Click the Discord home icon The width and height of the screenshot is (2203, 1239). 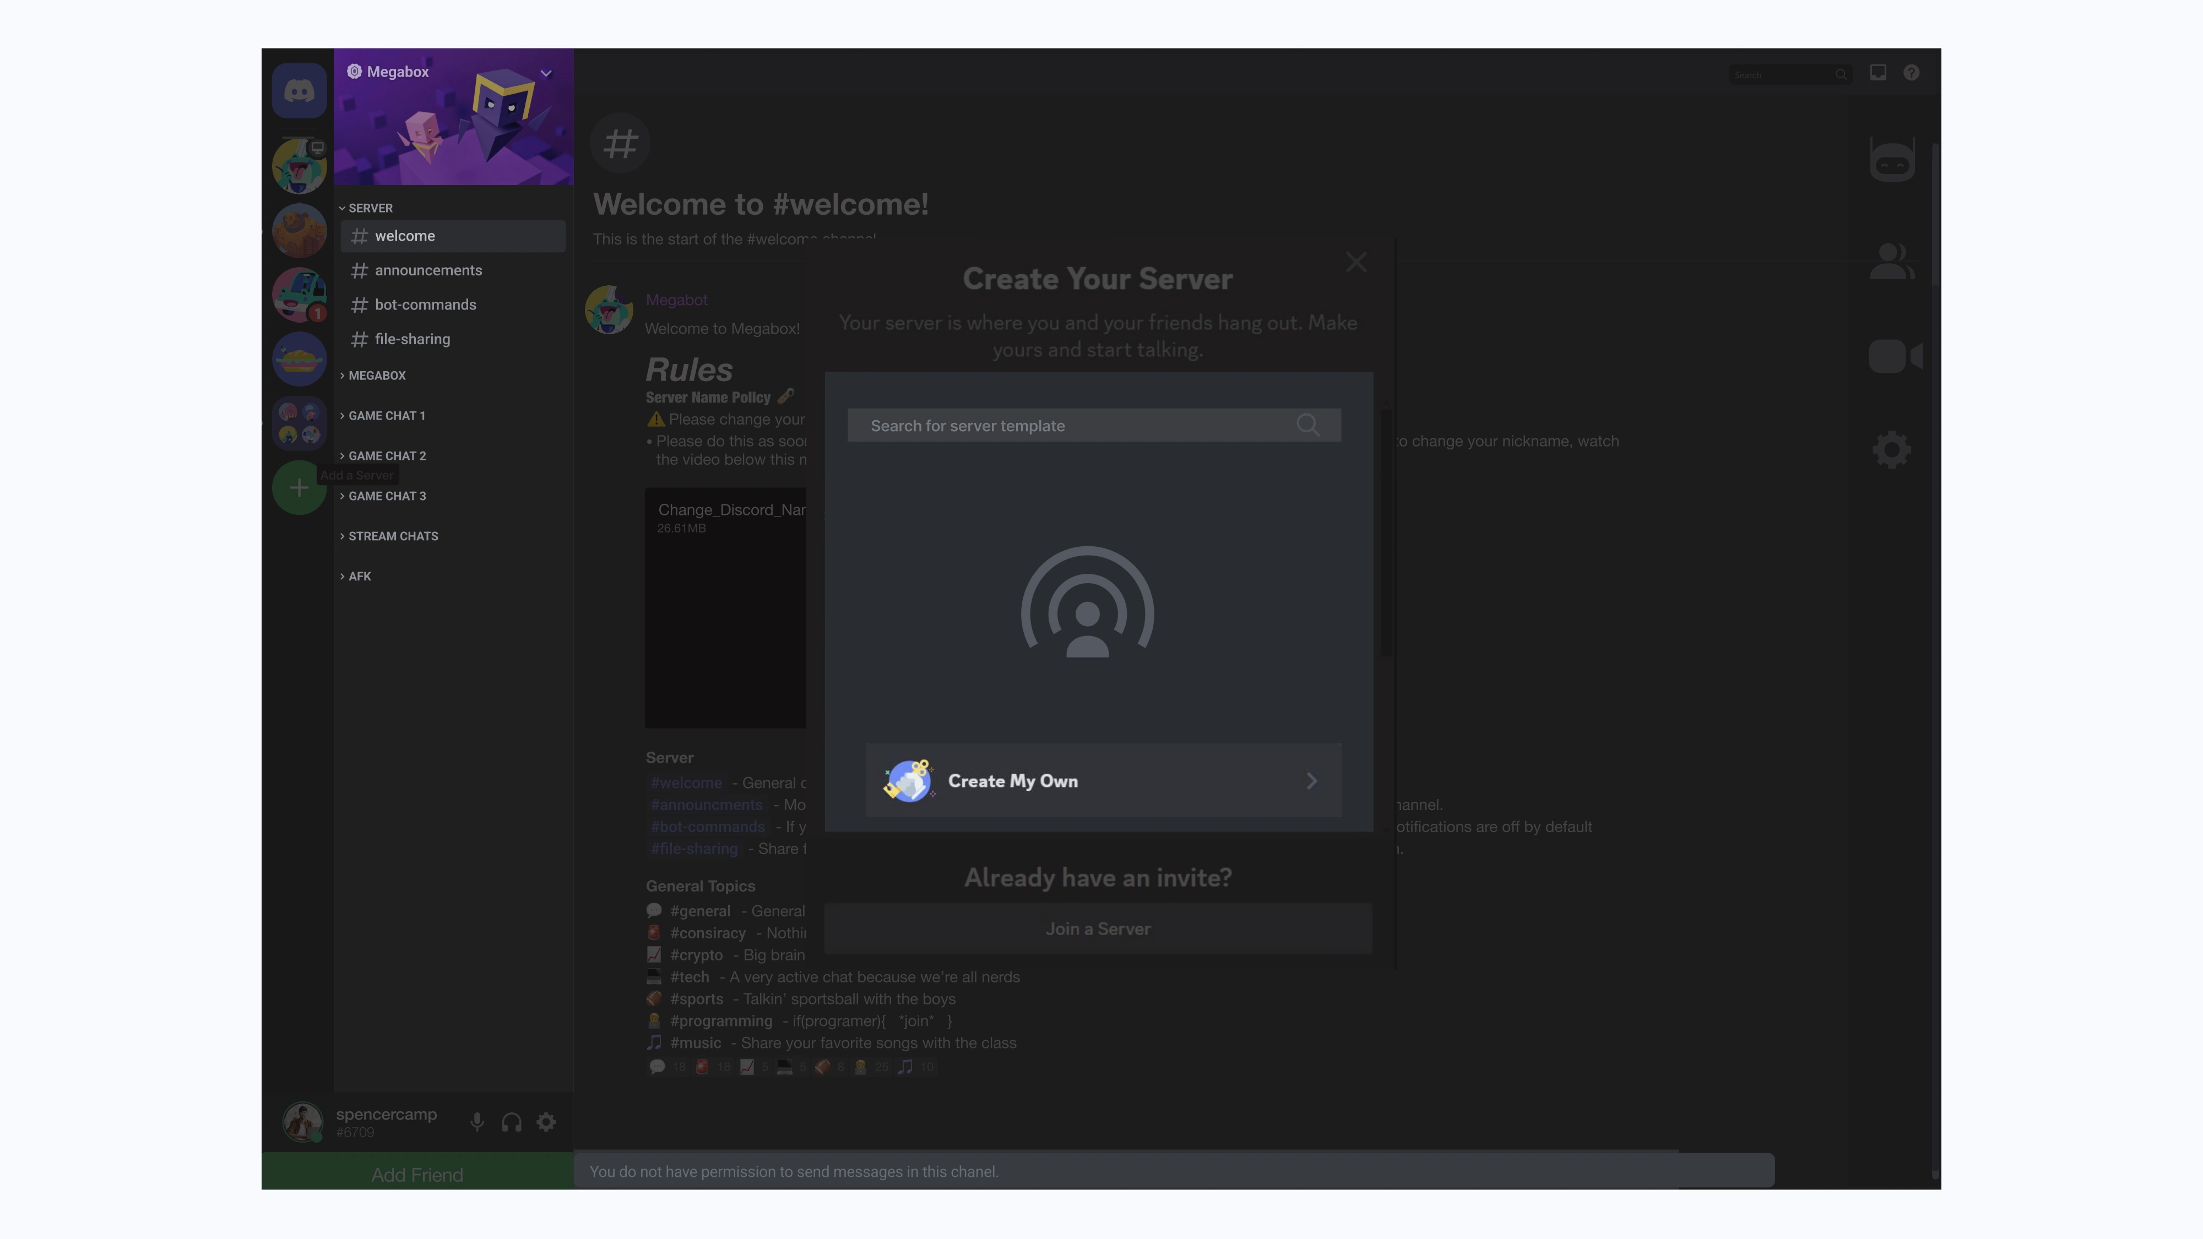(x=299, y=91)
